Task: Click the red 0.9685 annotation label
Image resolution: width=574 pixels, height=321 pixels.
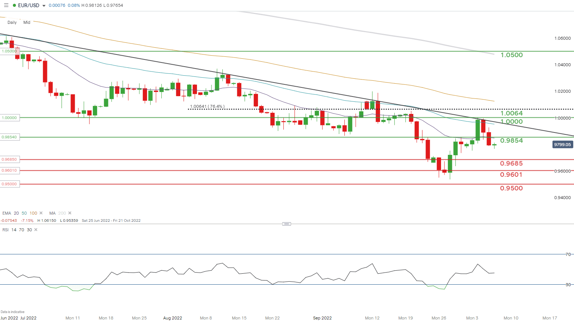Action: click(x=511, y=164)
